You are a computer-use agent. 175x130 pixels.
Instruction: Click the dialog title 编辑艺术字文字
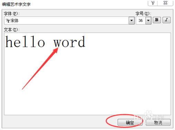16,4
